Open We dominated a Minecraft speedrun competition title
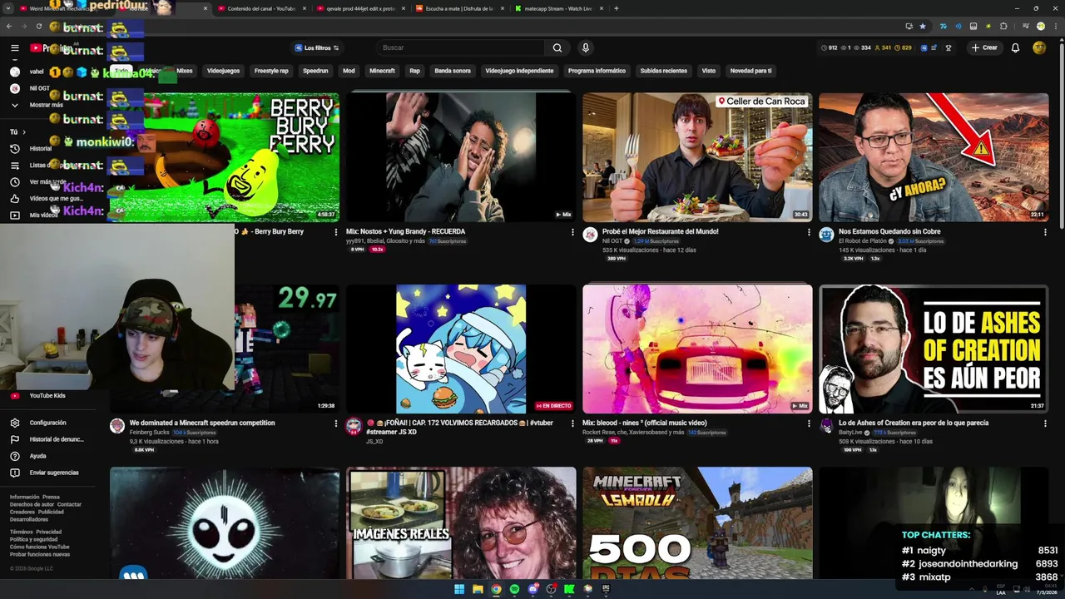 (x=202, y=423)
